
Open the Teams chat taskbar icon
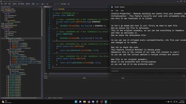[80, 102]
